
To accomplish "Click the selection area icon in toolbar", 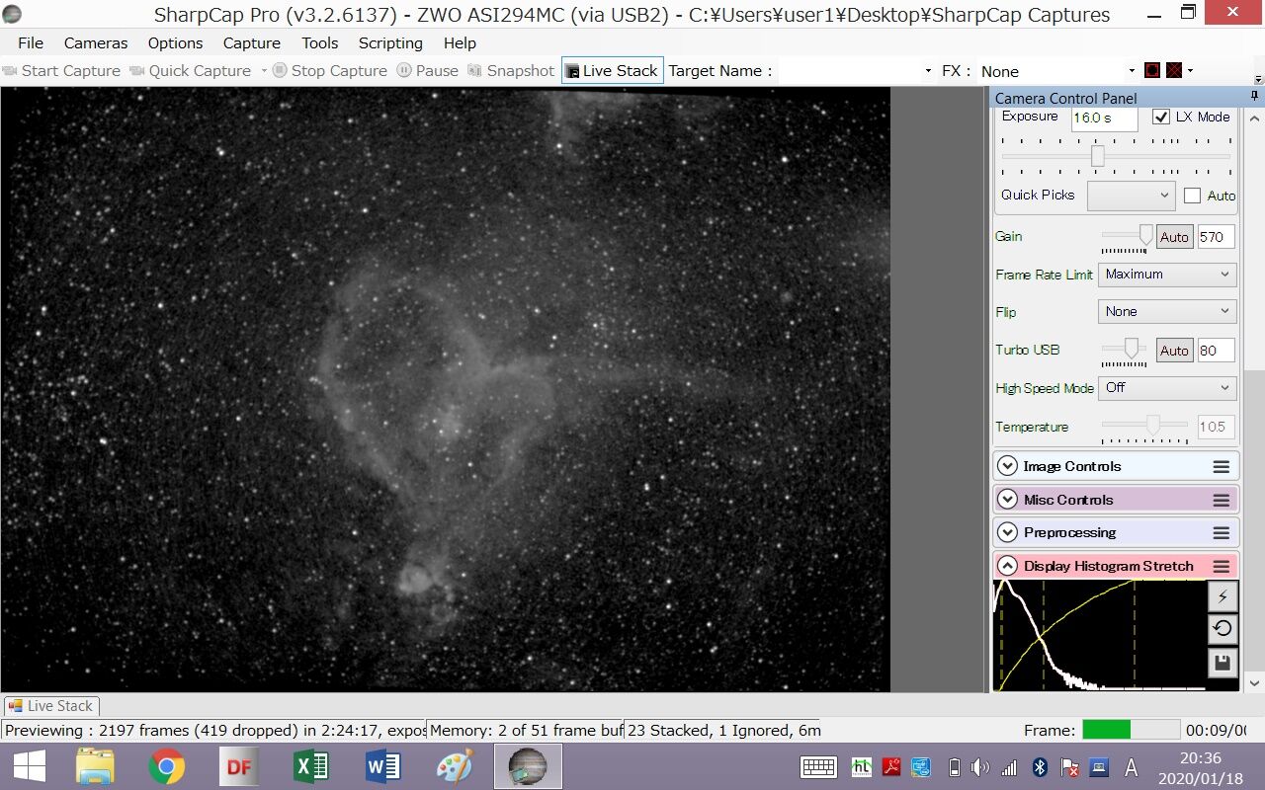I will (1152, 70).
